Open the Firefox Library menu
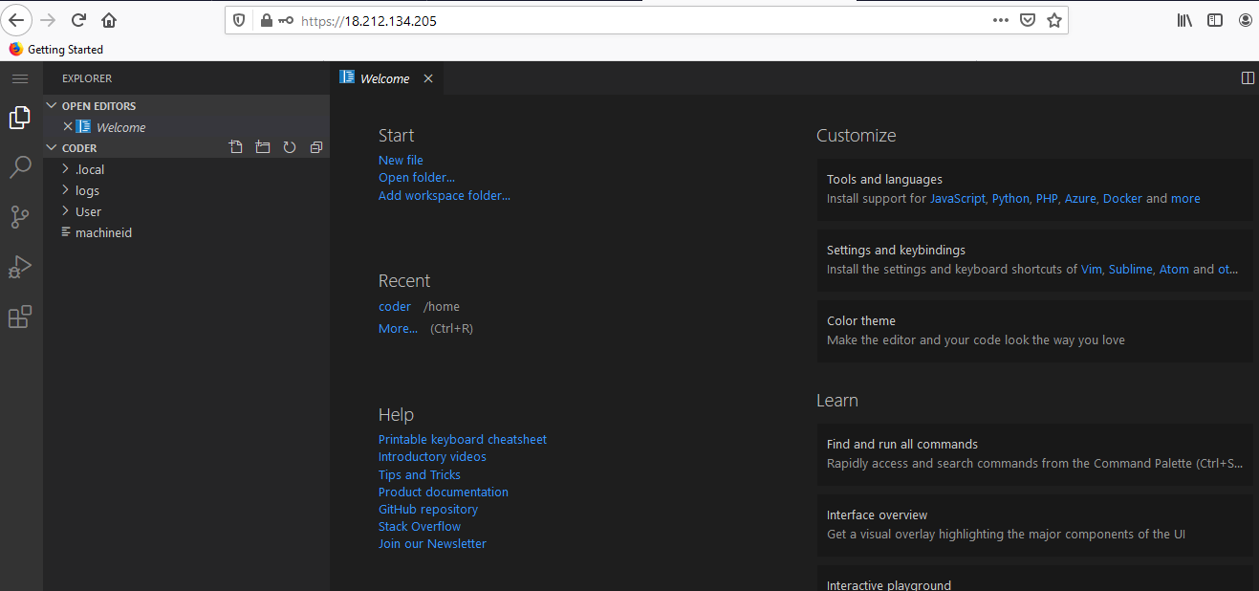The height and width of the screenshot is (591, 1259). [1184, 20]
